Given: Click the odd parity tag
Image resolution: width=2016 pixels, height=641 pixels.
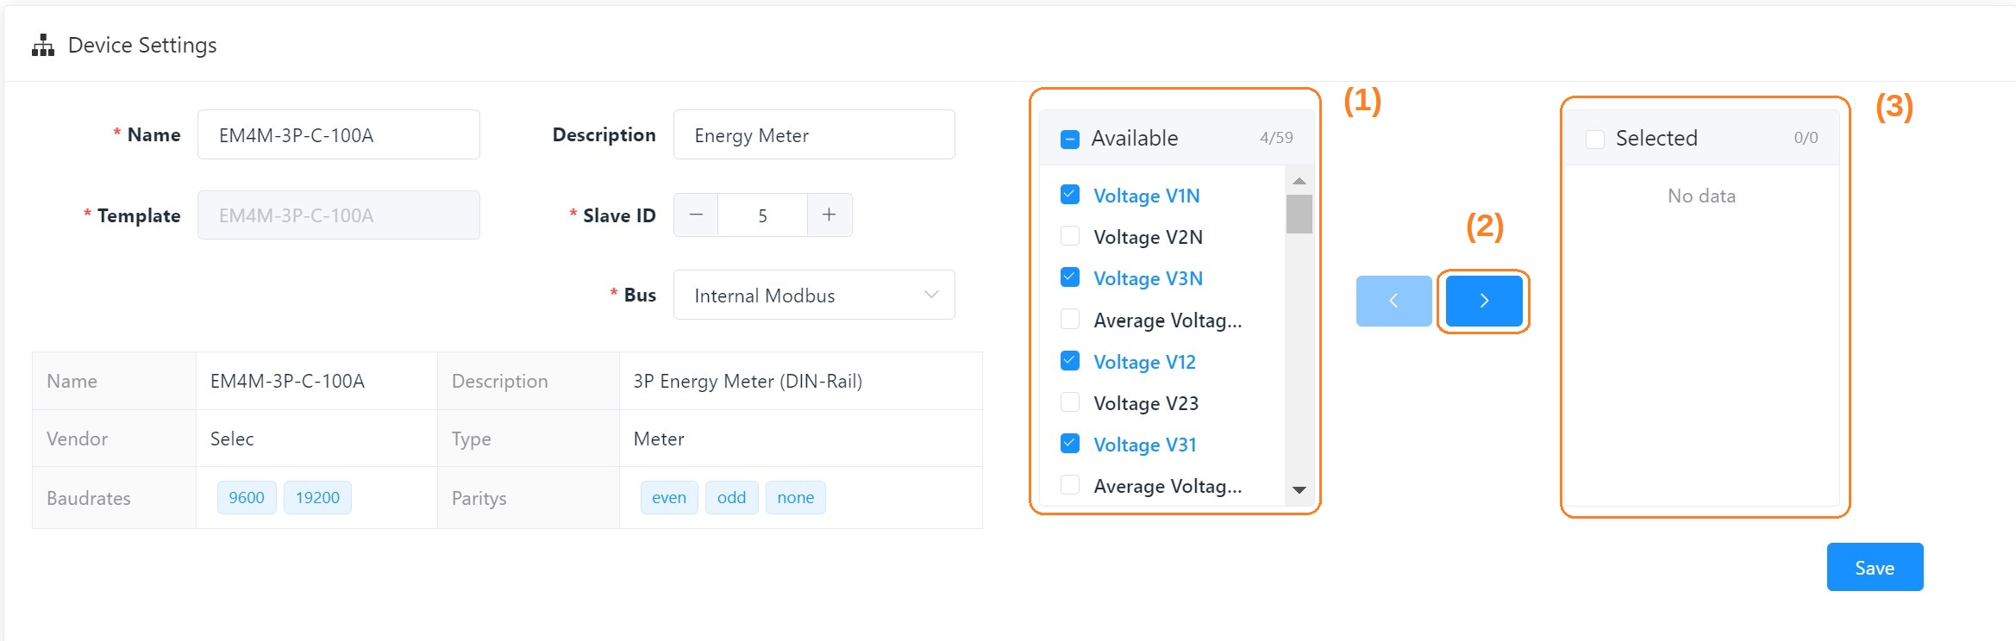Looking at the screenshot, I should coord(731,497).
